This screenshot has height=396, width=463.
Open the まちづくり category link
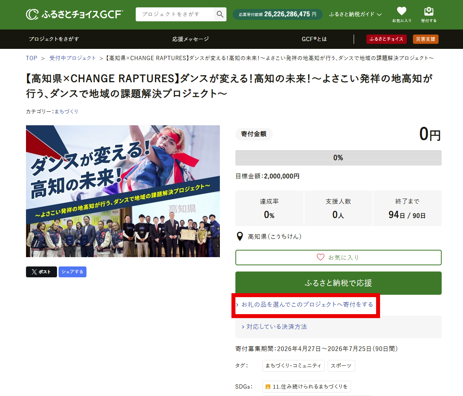[66, 111]
